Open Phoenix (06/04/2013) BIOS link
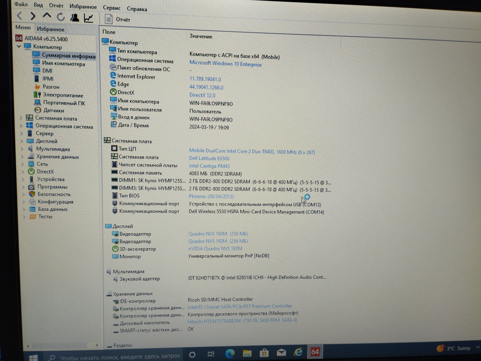Image resolution: width=481 pixels, height=361 pixels. [211, 196]
